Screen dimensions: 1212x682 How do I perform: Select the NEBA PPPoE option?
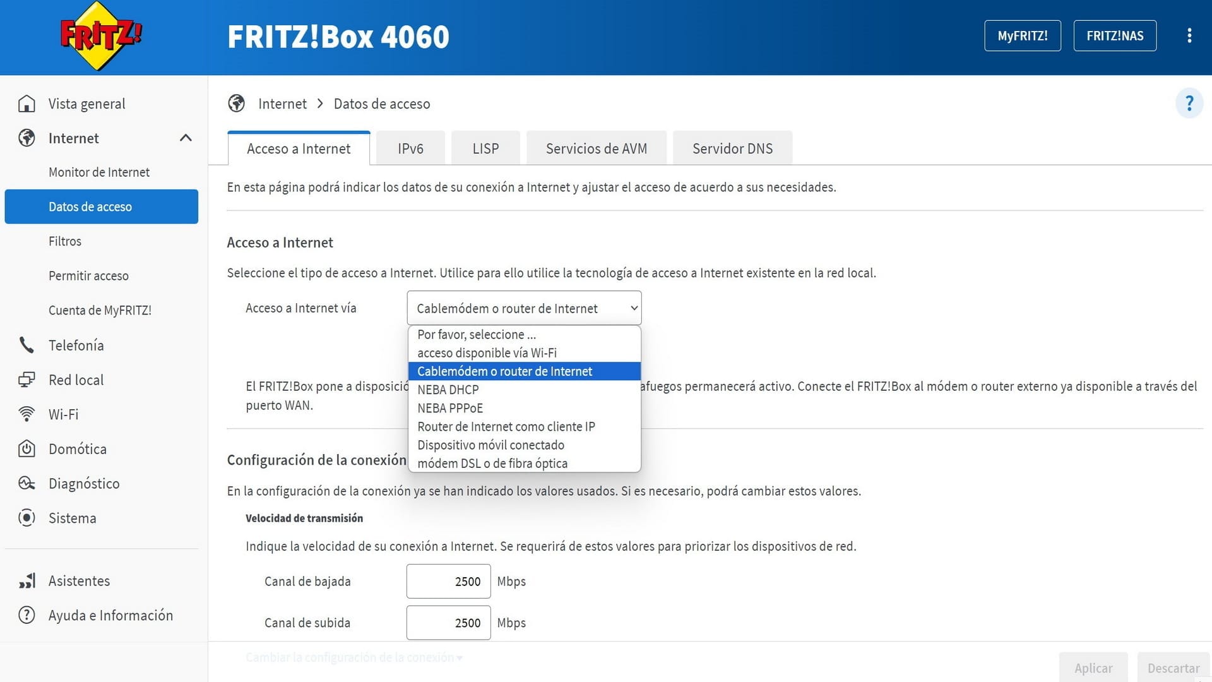[525, 408]
